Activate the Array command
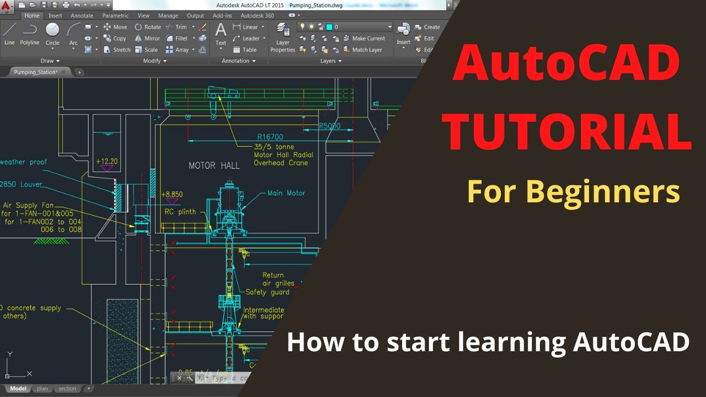The height and width of the screenshot is (397, 706). pyautogui.click(x=178, y=50)
